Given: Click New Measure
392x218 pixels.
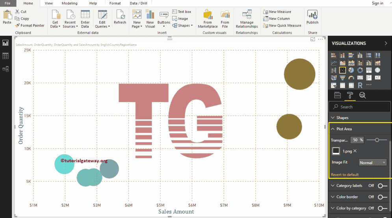Looking at the screenshot, I should [x=277, y=12].
